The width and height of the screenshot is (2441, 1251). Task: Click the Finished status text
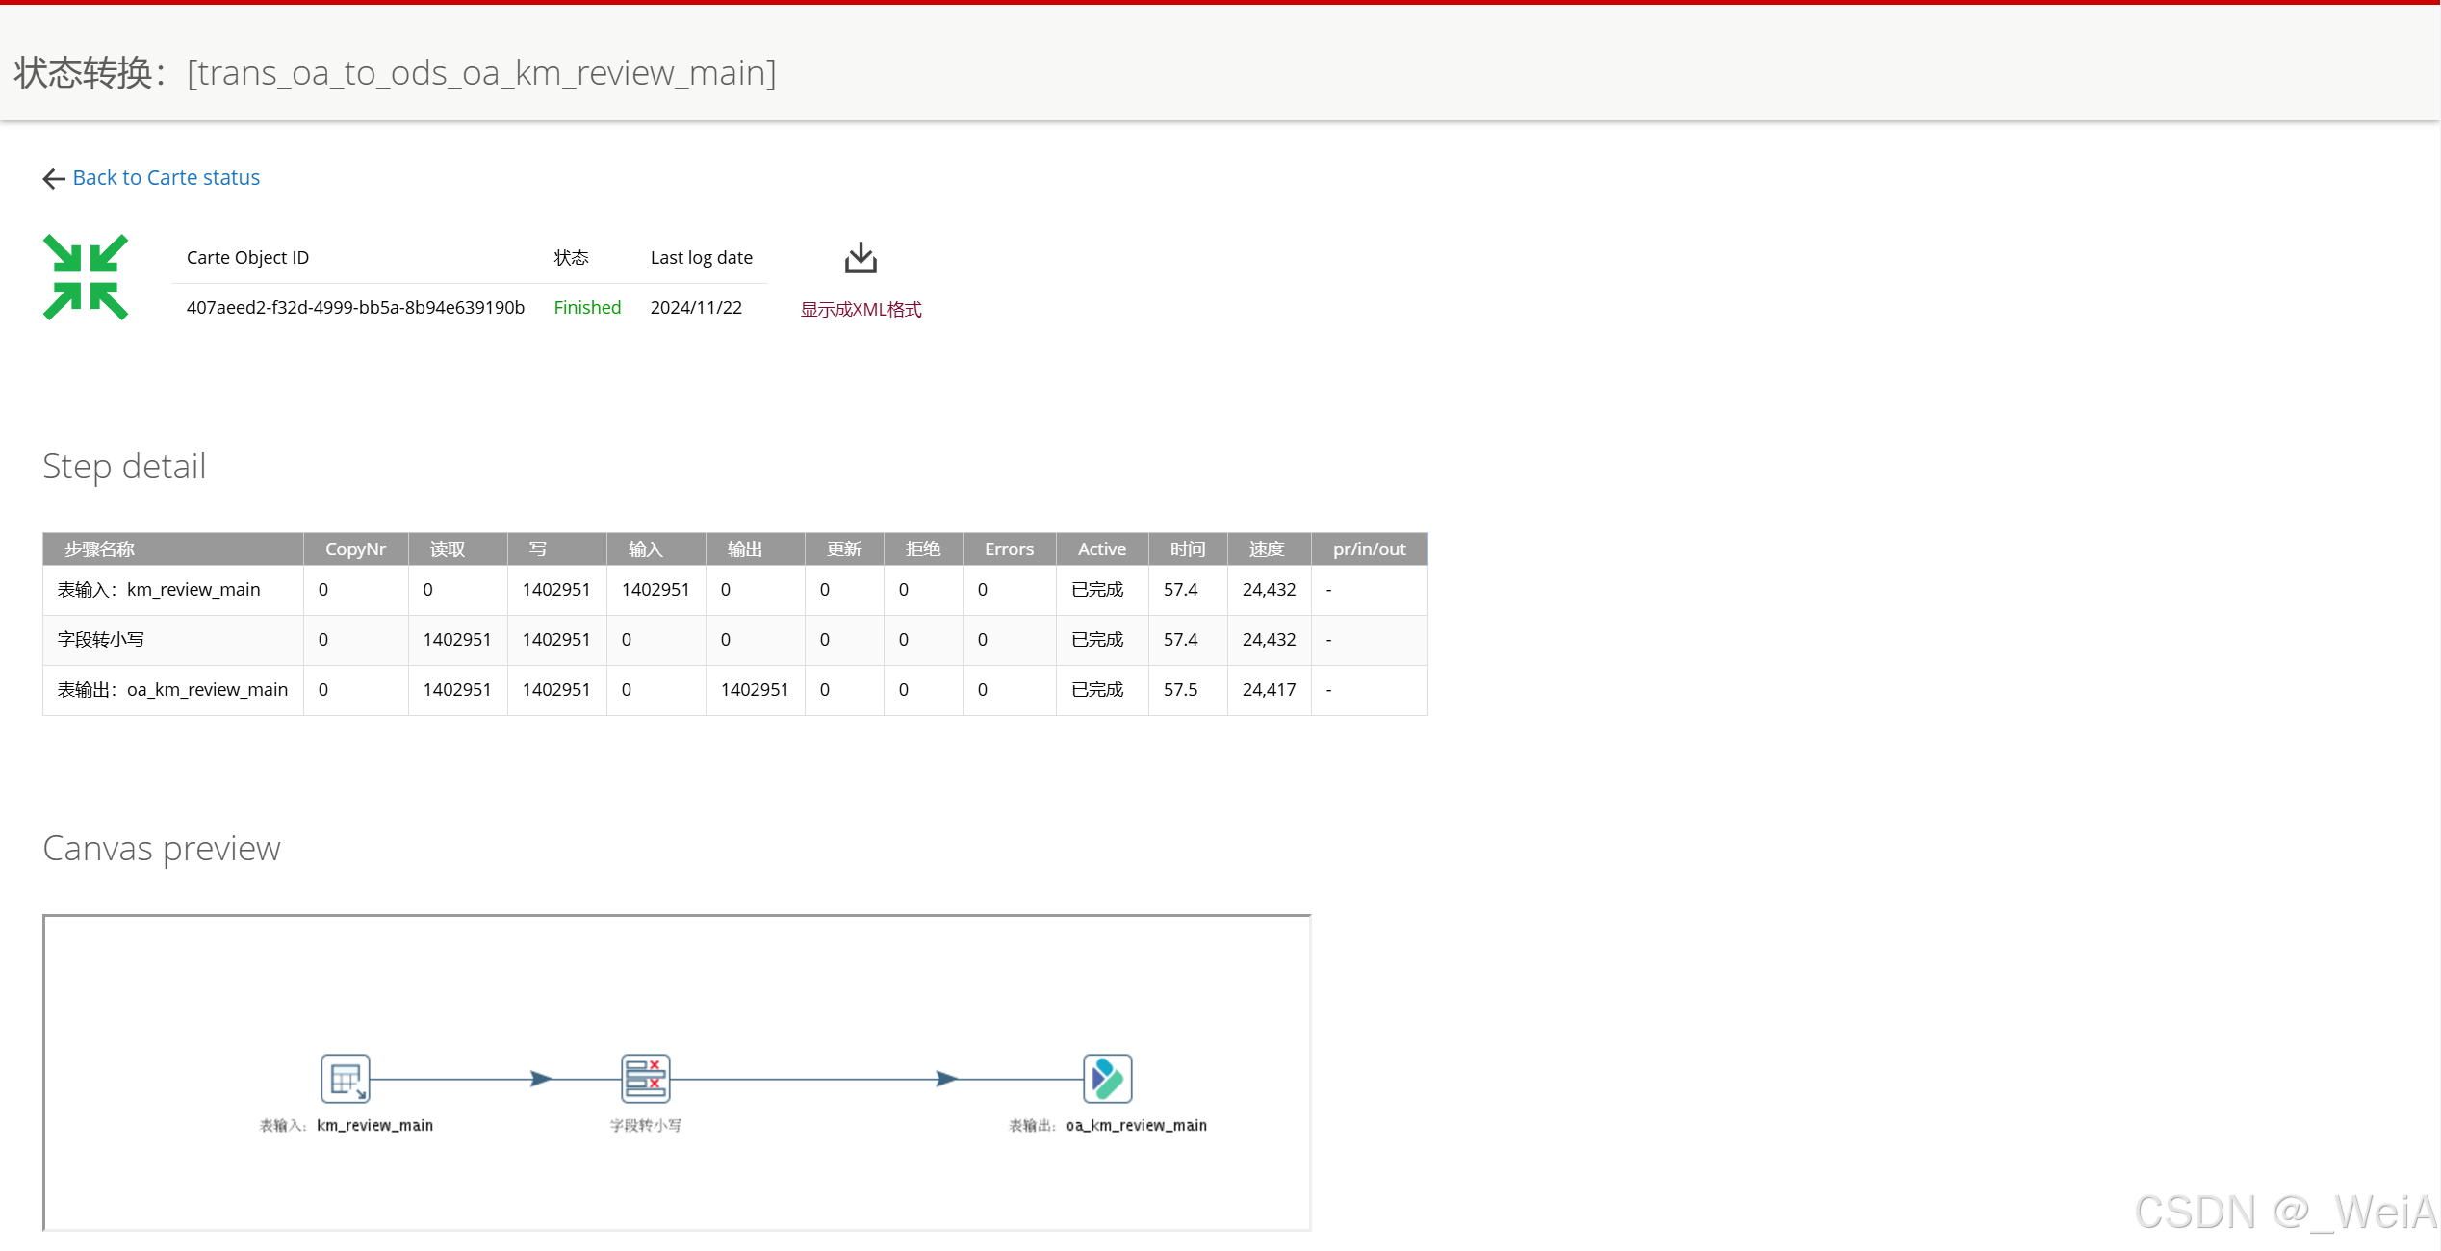pyautogui.click(x=587, y=308)
